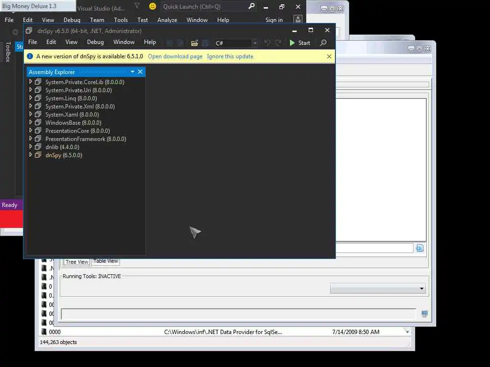Click the System.Private.CoreLib assembly icon
The image size is (490, 367).
[x=38, y=82]
